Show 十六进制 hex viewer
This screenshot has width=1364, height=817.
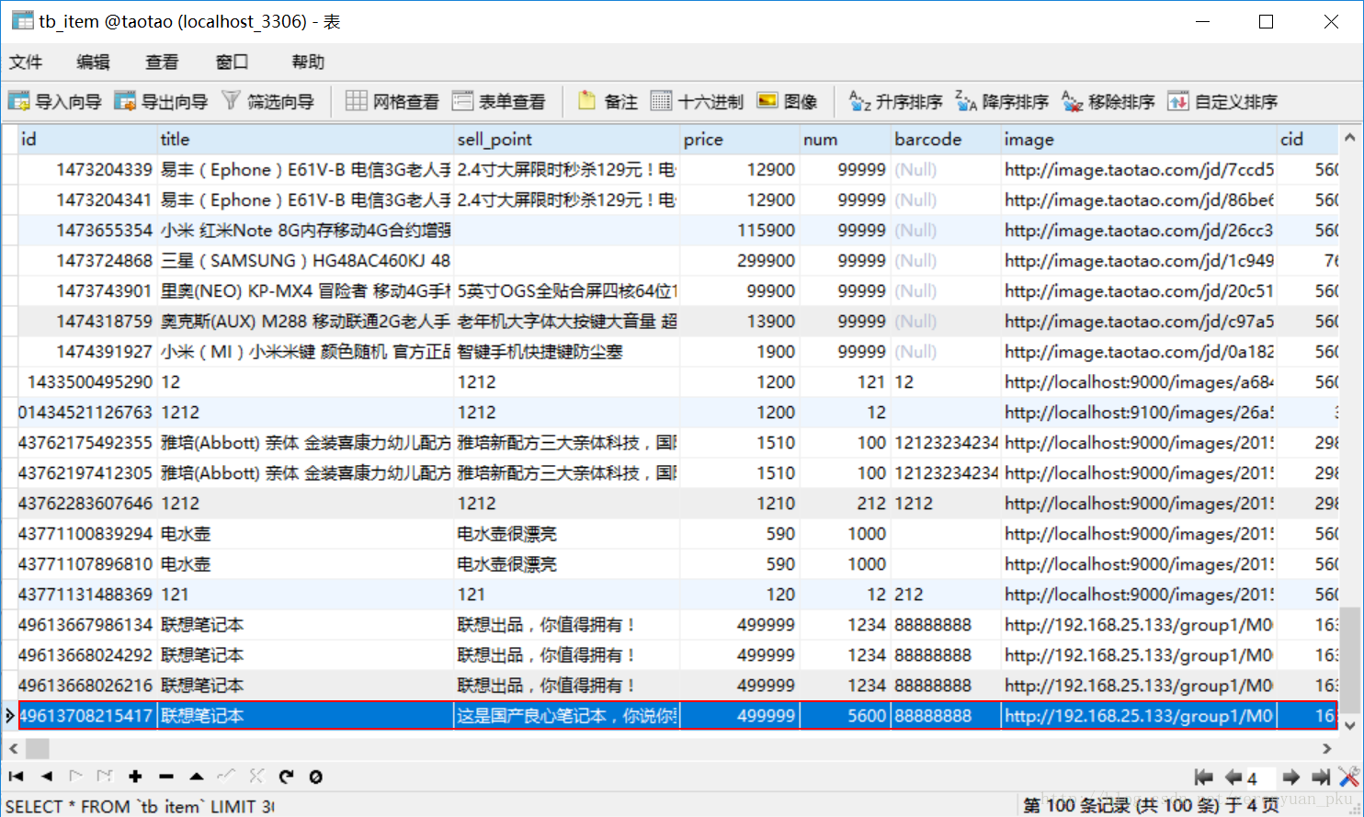(x=697, y=101)
